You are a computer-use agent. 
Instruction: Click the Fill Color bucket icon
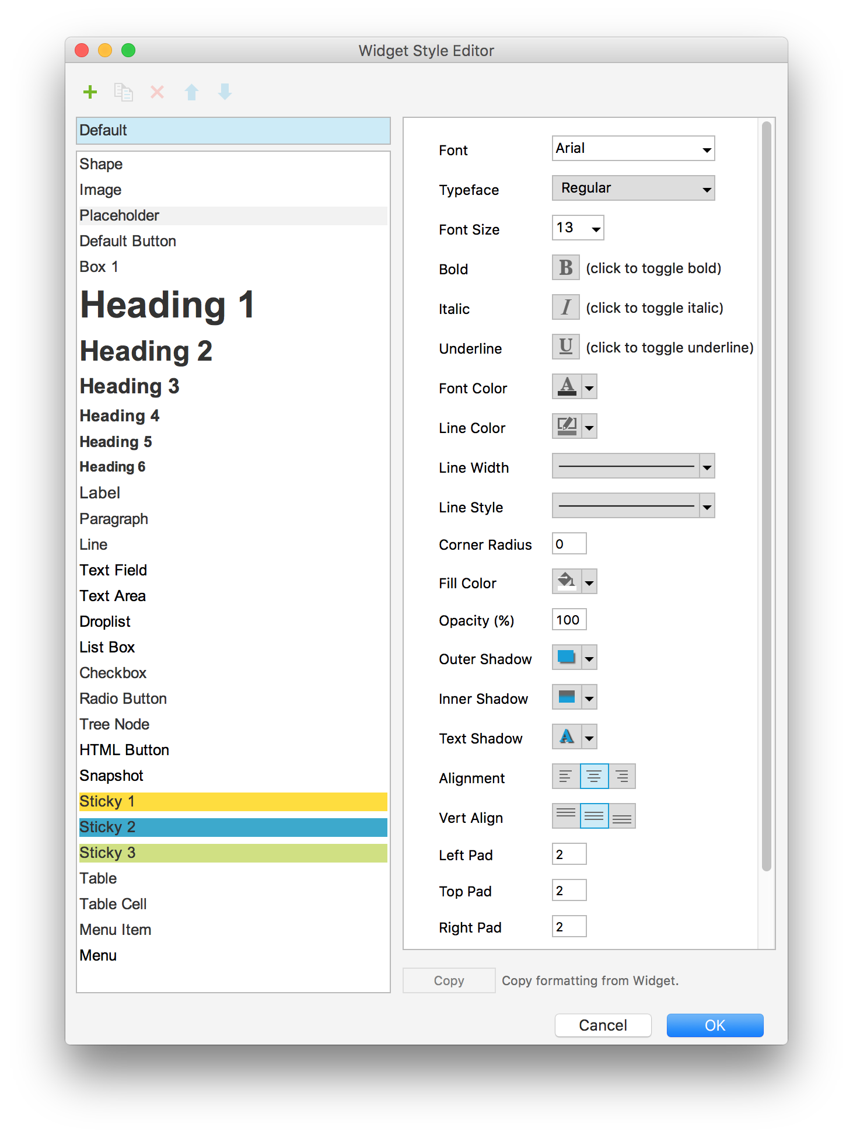coord(567,581)
